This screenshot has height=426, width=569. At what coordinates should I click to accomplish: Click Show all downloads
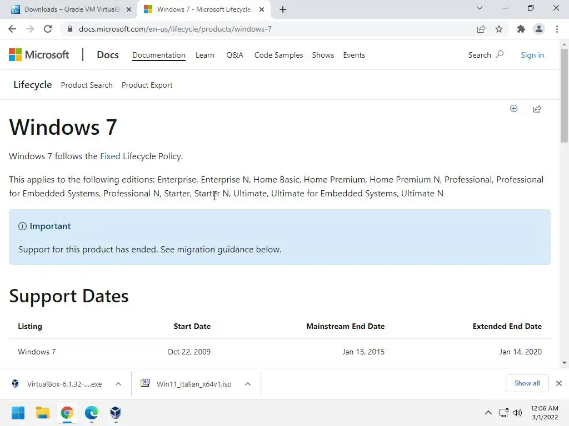point(527,383)
